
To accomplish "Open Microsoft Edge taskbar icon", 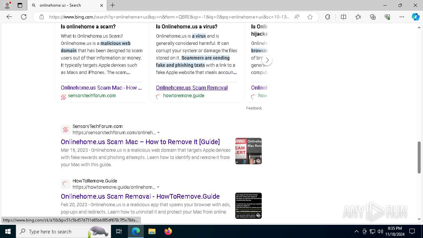I will tap(136, 231).
